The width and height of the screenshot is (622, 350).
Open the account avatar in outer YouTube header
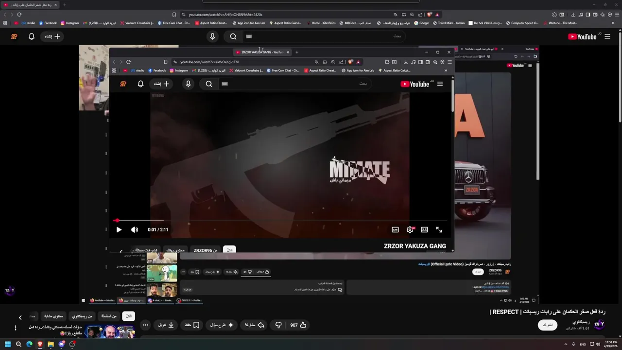(x=14, y=36)
